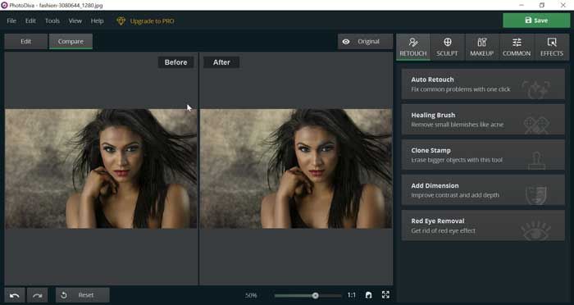Open the Help menu
574x305 pixels.
[97, 20]
